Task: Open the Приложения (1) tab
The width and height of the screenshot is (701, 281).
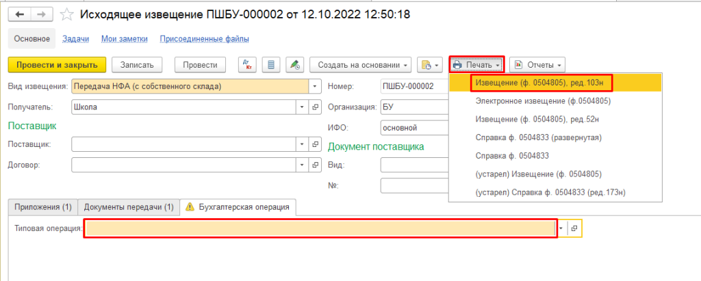Action: click(x=42, y=206)
